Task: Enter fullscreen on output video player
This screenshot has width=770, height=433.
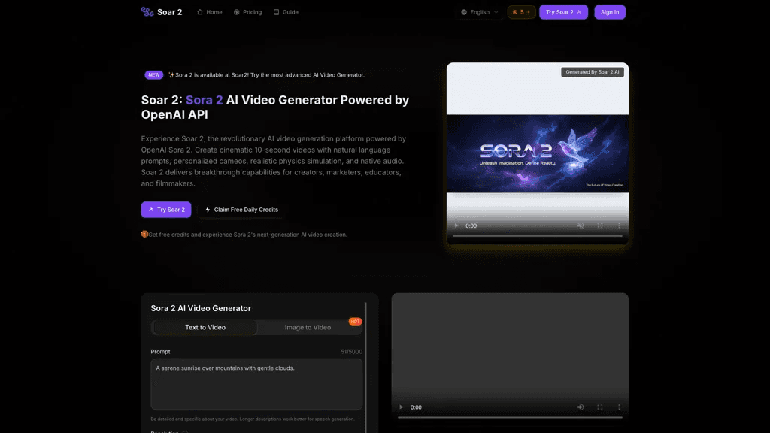Action: [x=599, y=407]
